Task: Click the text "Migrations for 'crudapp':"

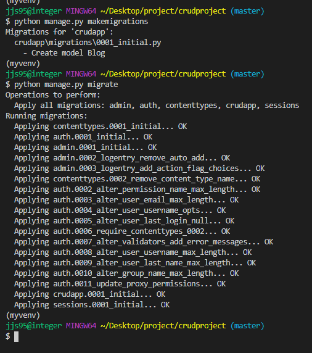Action: pyautogui.click(x=59, y=32)
